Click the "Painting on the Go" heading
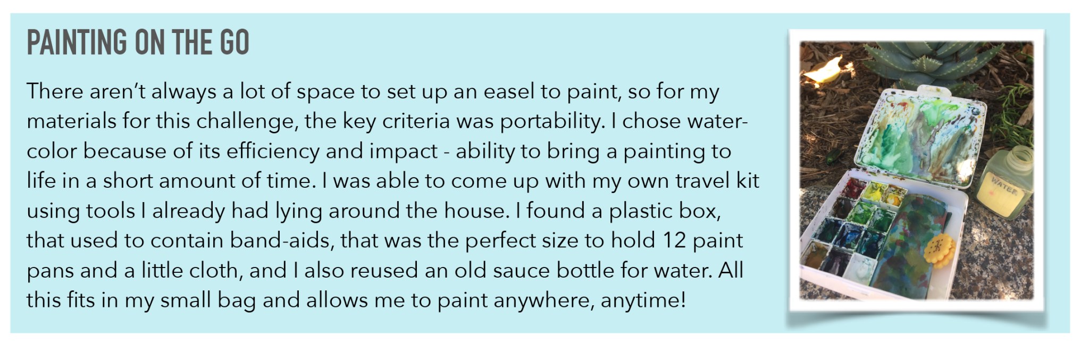 [138, 43]
